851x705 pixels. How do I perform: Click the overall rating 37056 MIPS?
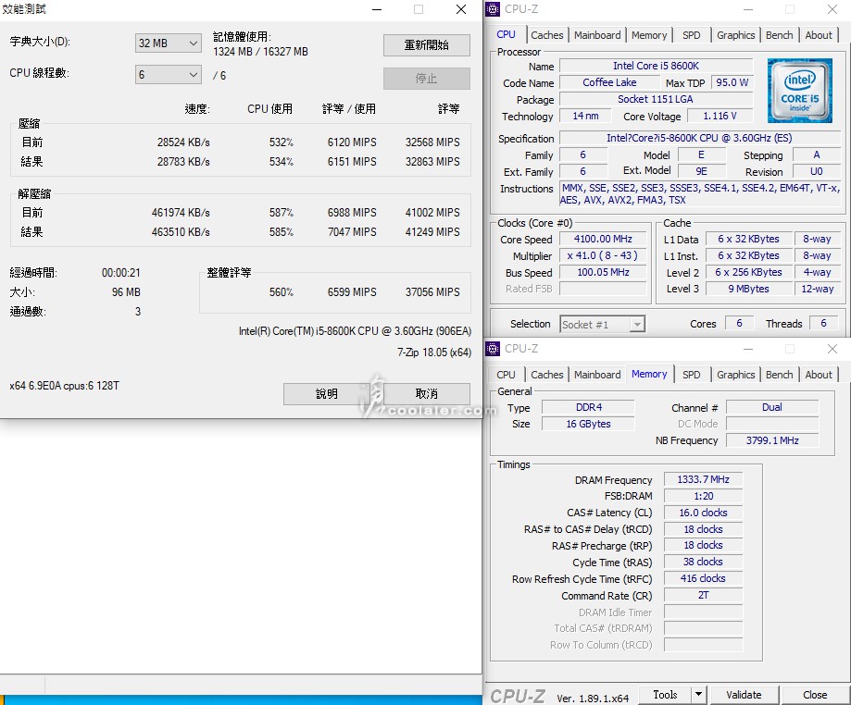[x=432, y=292]
